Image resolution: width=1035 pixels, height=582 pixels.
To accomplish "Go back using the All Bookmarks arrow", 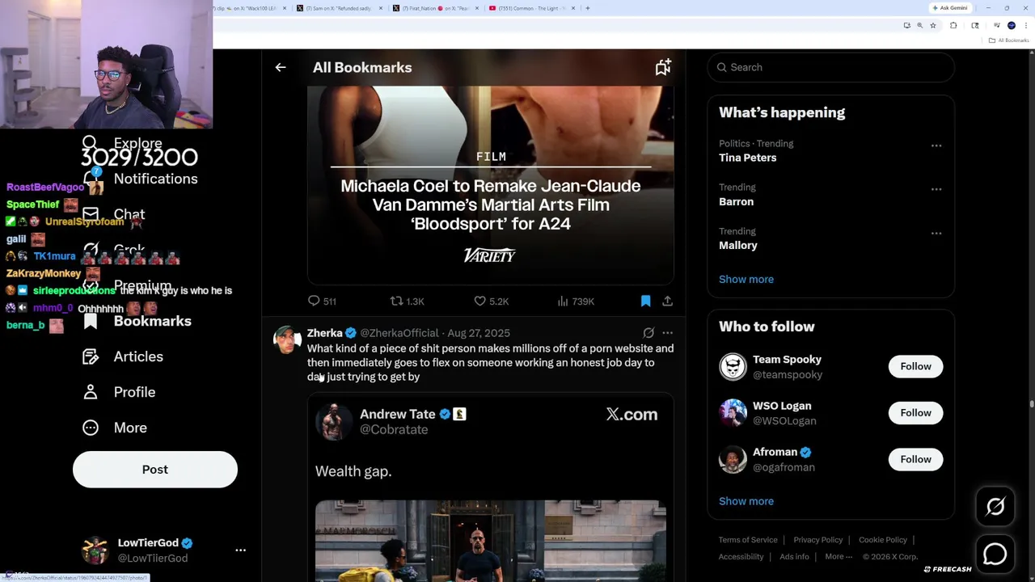I will (281, 68).
